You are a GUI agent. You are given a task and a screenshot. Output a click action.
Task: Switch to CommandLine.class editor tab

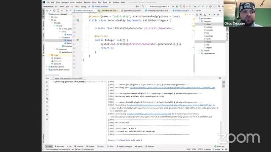tap(108, 11)
